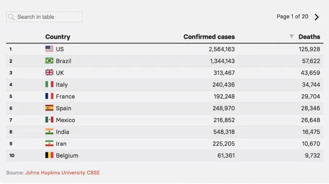Screen dimensions: 329x184
Task: Sort table by Country column header
Action: click(57, 37)
